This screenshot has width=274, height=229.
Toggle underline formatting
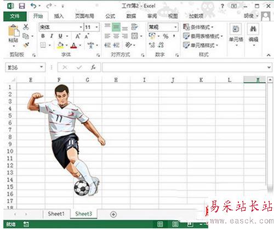click(60, 36)
